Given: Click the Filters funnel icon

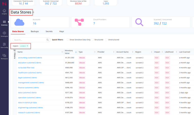Looking at the screenshot, I should (14, 51).
